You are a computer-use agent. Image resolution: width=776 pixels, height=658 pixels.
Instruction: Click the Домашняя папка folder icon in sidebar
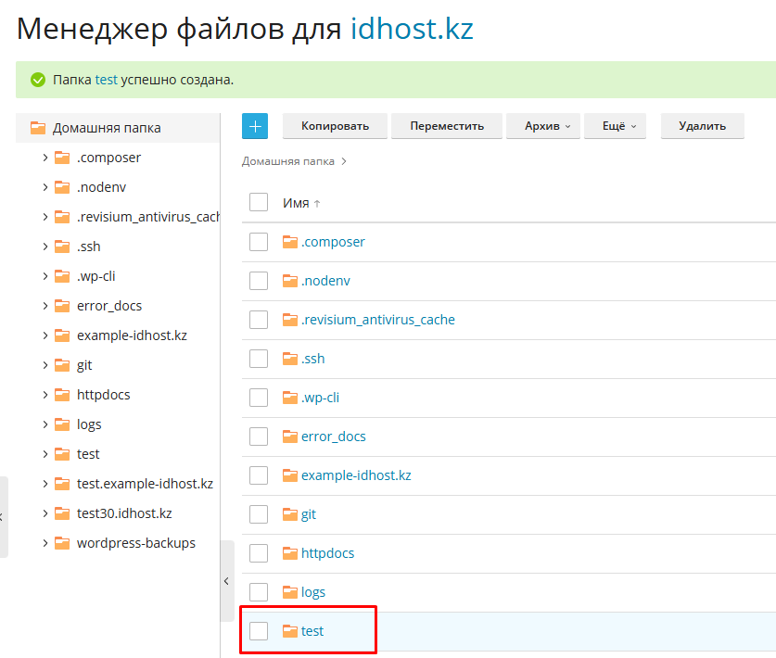[x=38, y=128]
